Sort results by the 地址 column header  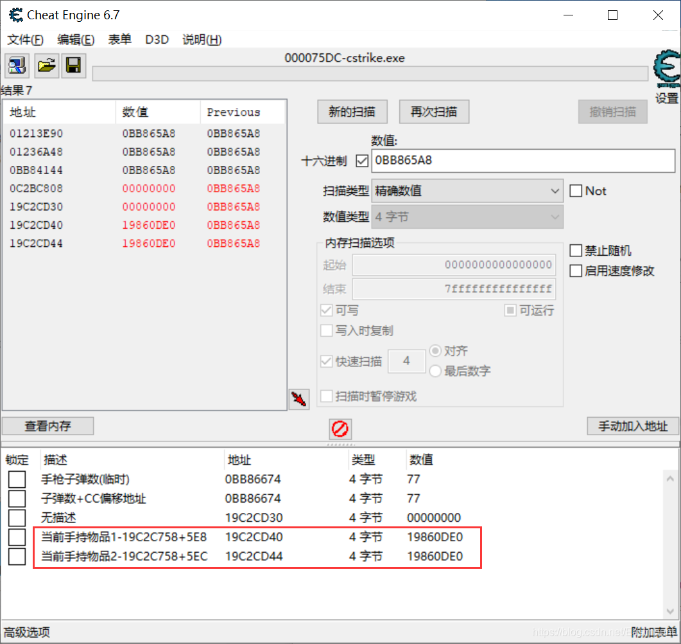pyautogui.click(x=60, y=112)
